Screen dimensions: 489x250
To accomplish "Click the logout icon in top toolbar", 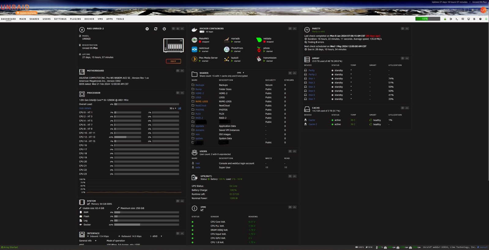I will pyautogui.click(x=451, y=19).
